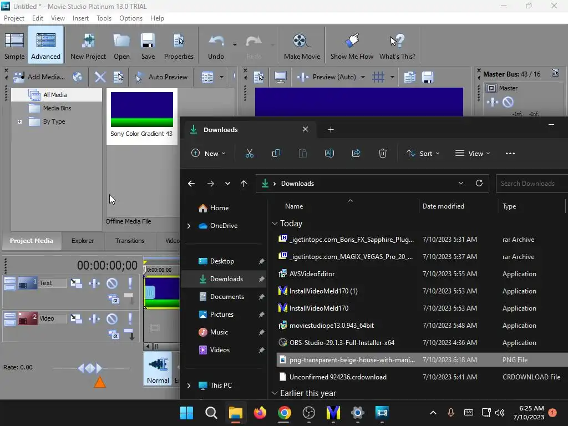Create a New Project

88,45
